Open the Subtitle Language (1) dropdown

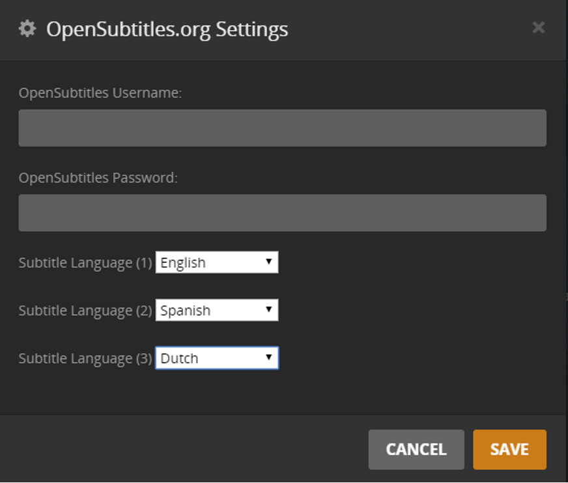[216, 262]
